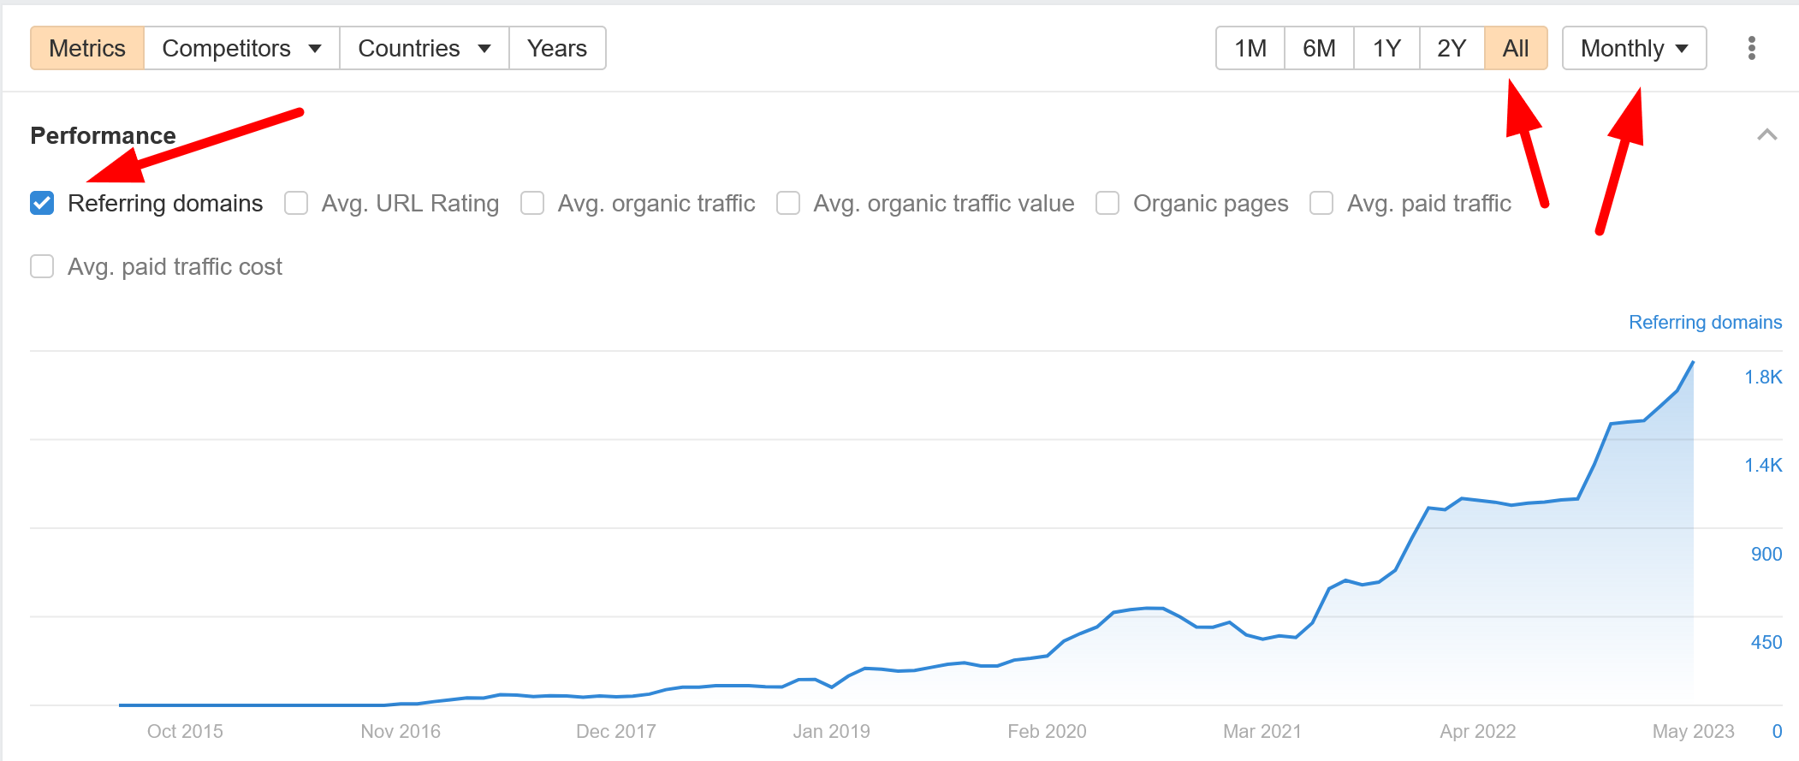Open the three-dot more options menu
Viewport: 1799px width, 761px height.
pos(1751,48)
